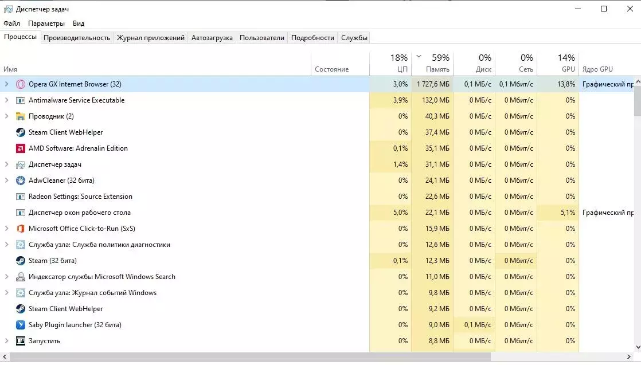Click the Ядро GPU column header

pos(607,64)
